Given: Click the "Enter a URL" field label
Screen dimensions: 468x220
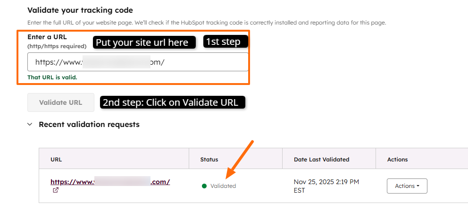Looking at the screenshot, I should 47,37.
